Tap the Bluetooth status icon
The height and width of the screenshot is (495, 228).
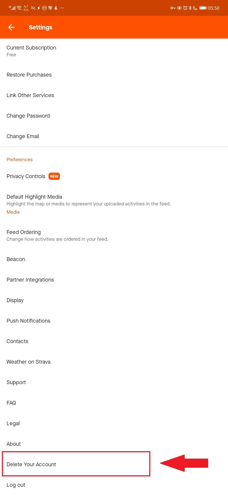click(x=190, y=8)
